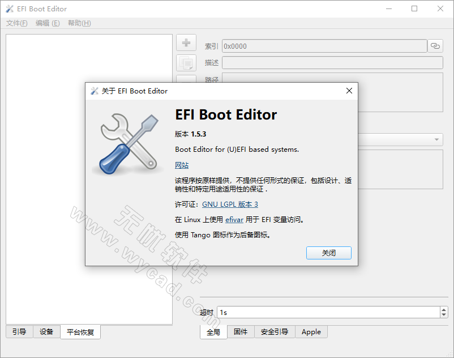
Task: Add a new boot entry with the plus icon
Action: (186, 42)
